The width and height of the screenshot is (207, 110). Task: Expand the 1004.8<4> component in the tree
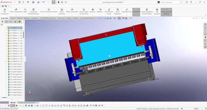coord(6,51)
